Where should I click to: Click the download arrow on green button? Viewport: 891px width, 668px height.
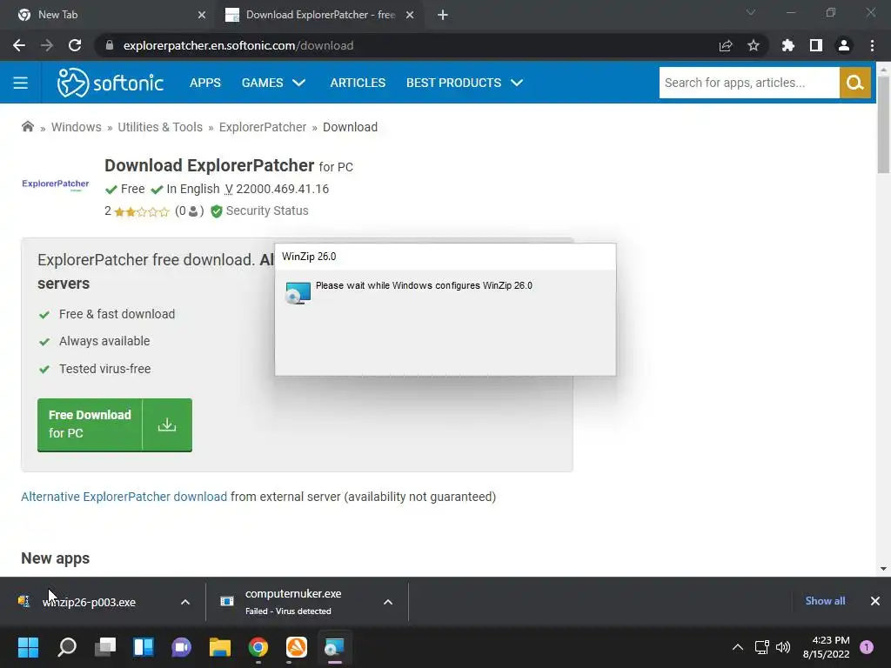tap(167, 424)
